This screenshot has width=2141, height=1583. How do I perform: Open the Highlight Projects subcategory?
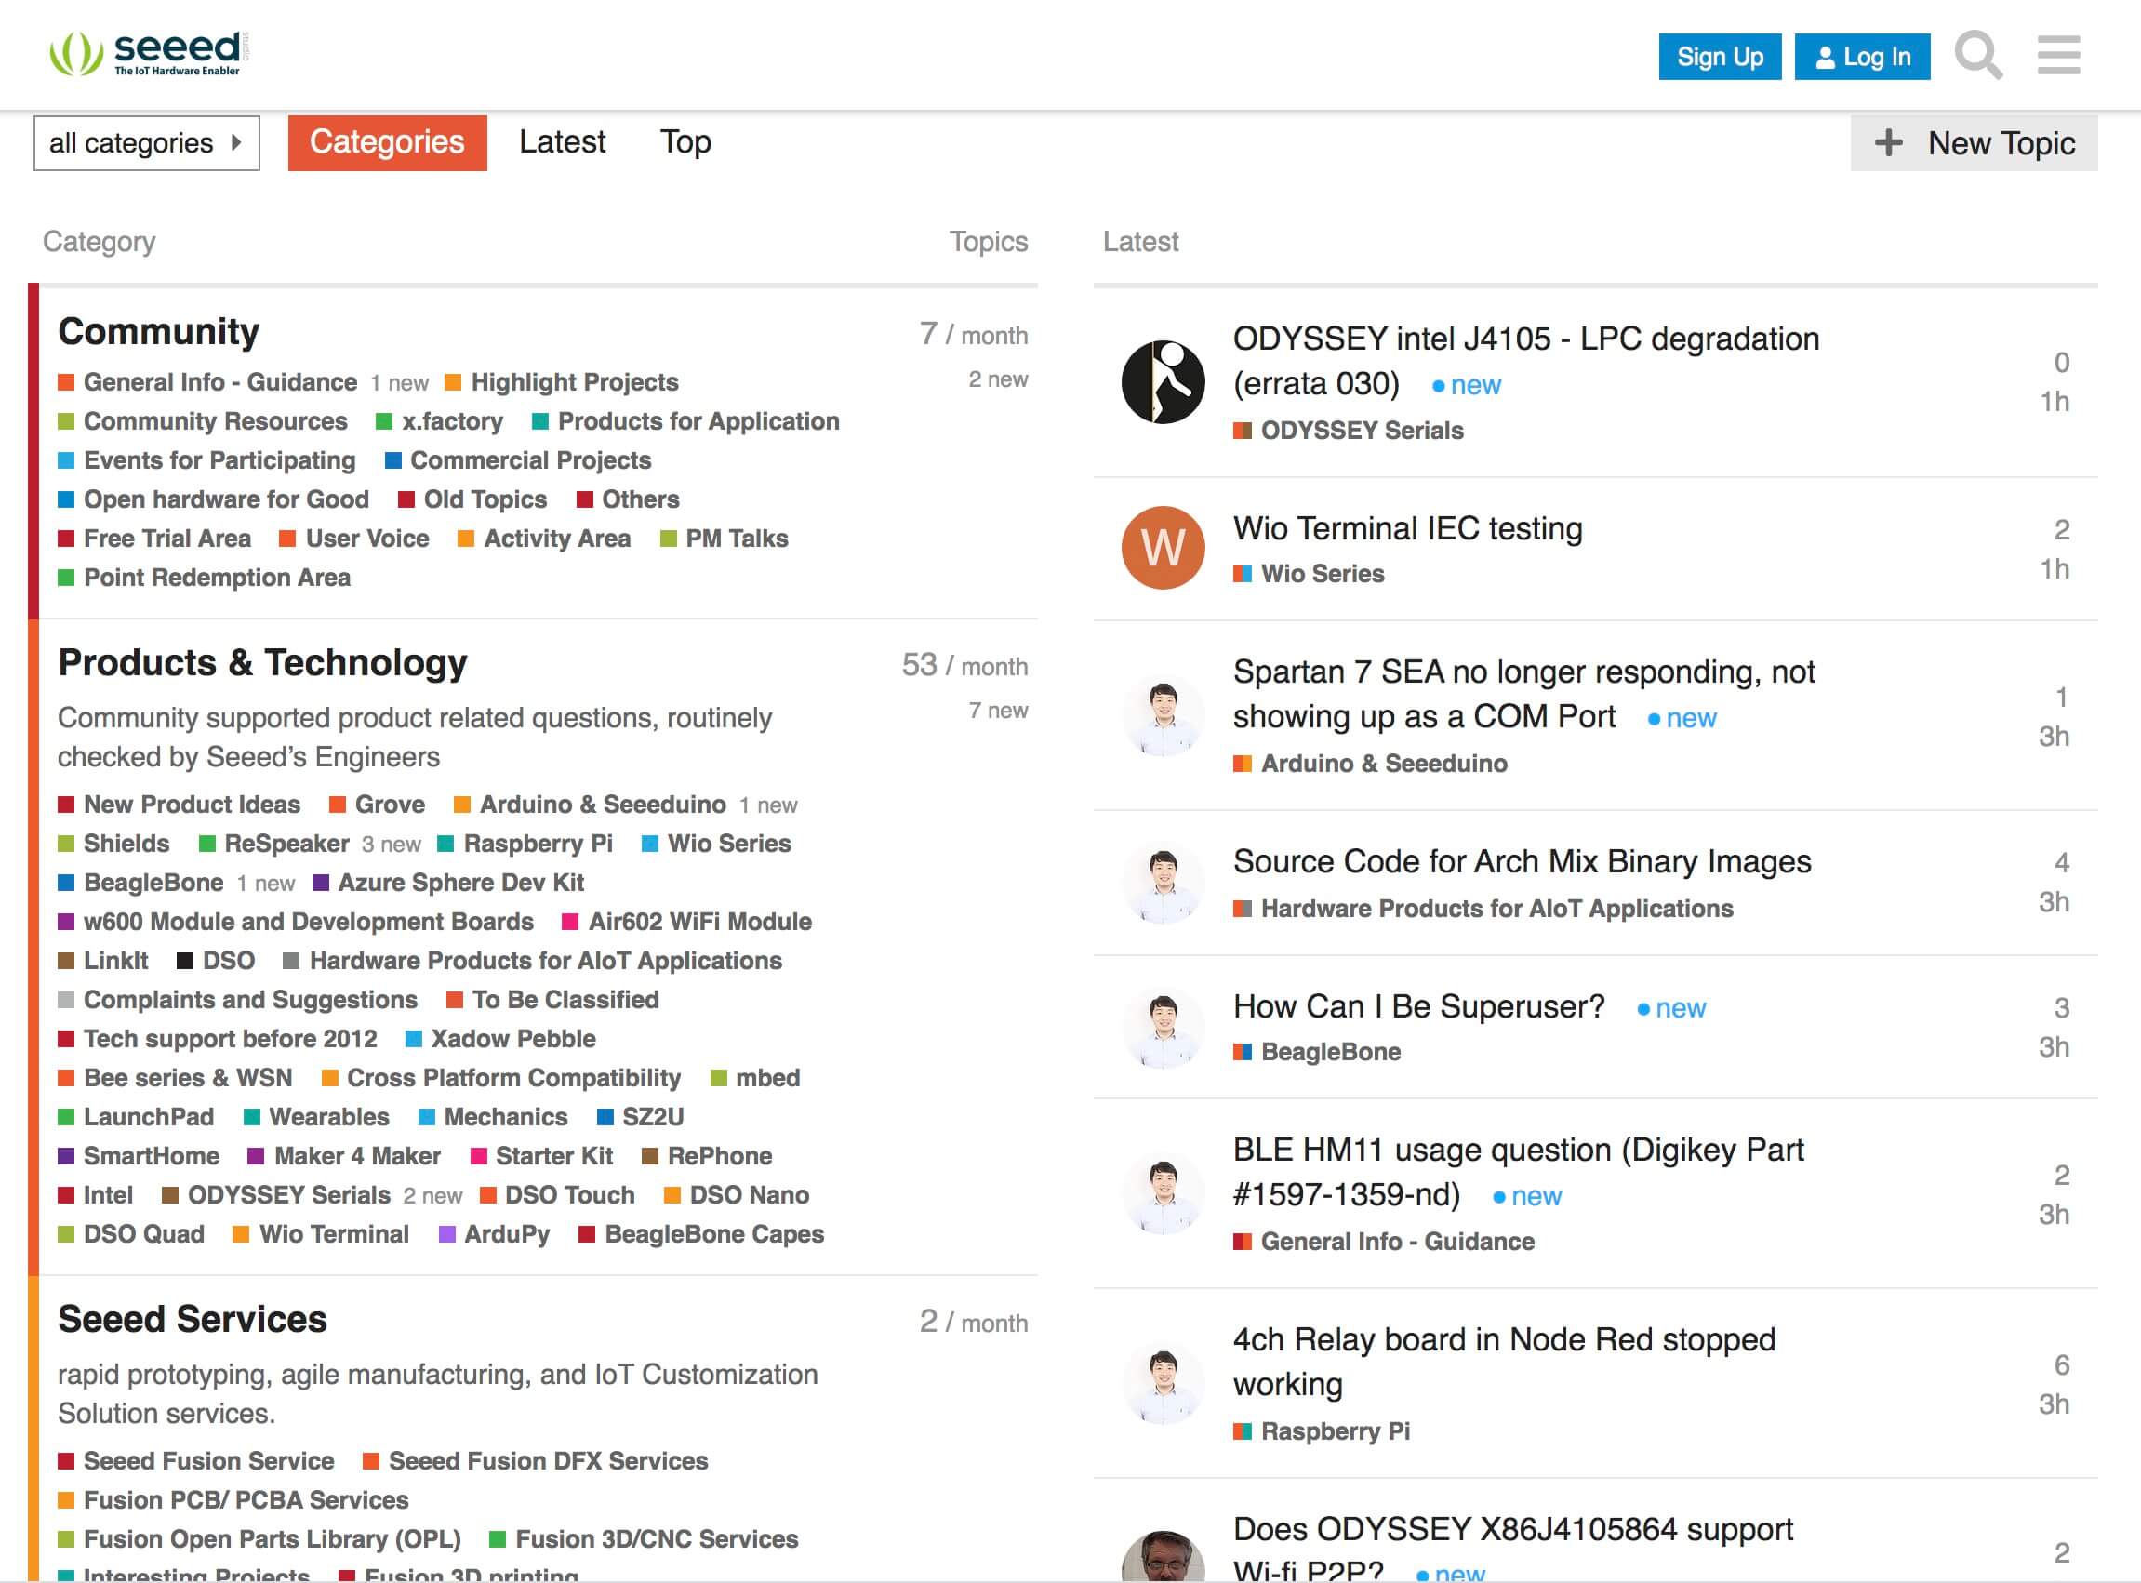563,382
